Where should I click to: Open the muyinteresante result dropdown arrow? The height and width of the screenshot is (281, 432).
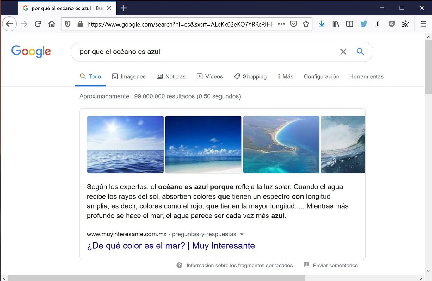(x=242, y=234)
